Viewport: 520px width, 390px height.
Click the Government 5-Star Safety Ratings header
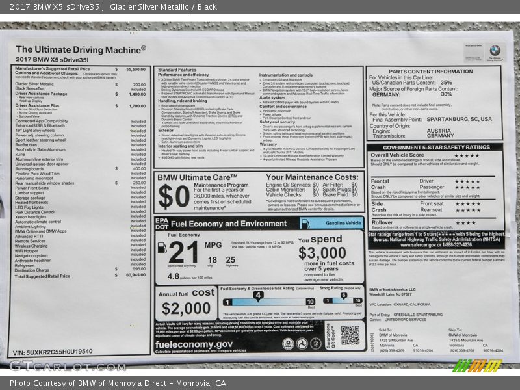click(x=436, y=148)
